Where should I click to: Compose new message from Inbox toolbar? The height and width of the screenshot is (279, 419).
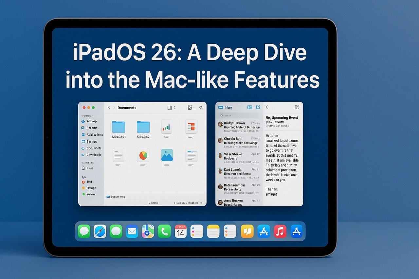point(258,107)
